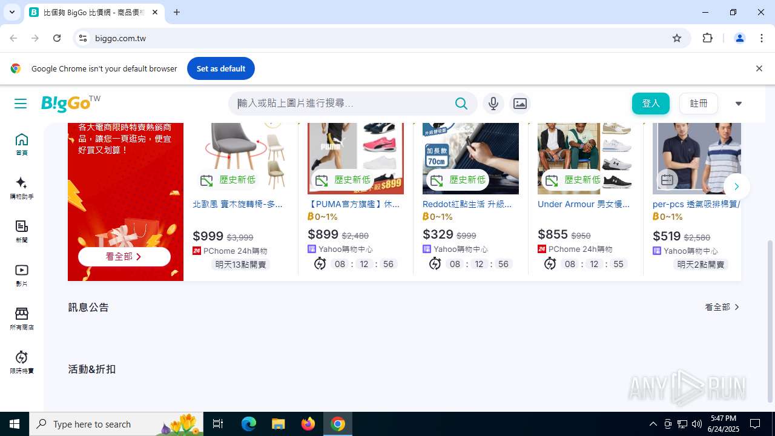Close the BigGo browser tab
Image resolution: width=775 pixels, height=436 pixels.
tap(155, 12)
